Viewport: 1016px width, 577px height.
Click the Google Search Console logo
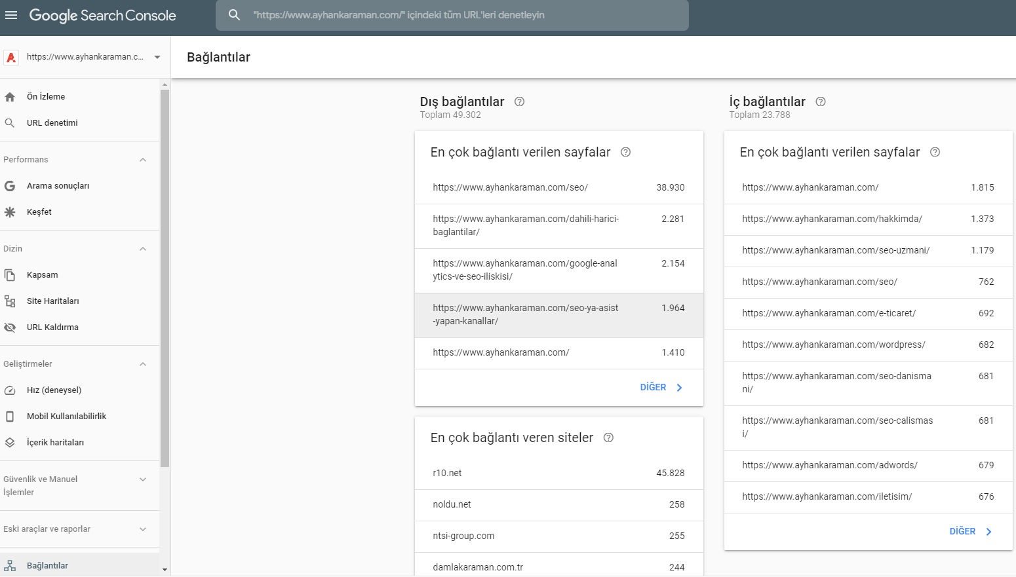click(x=103, y=15)
